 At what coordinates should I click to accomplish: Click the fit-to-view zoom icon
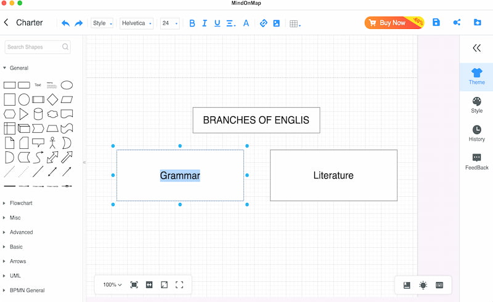[134, 285]
